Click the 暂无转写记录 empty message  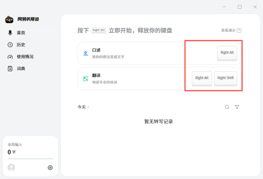point(159,122)
